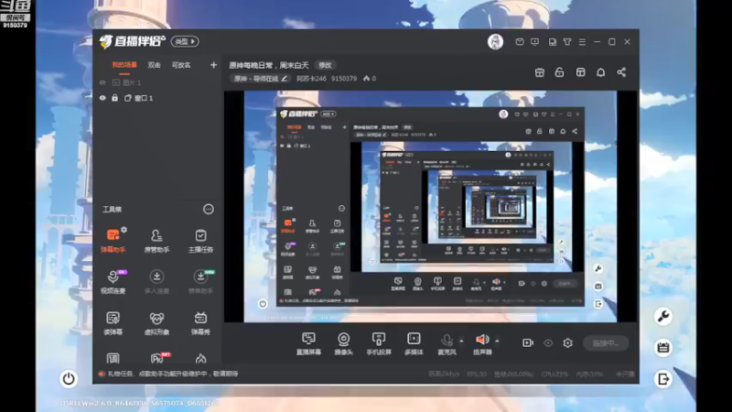This screenshot has width=732, height=412.
Task: Open the 弹幕秀 tool
Action: [x=200, y=323]
